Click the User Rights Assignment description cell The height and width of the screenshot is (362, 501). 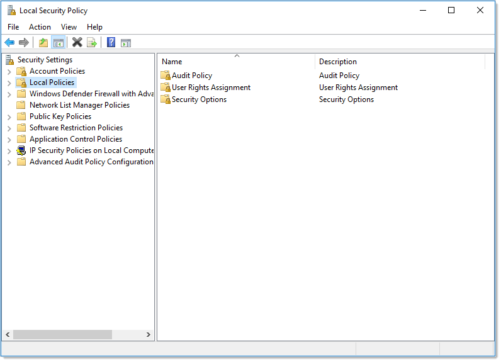pos(358,88)
